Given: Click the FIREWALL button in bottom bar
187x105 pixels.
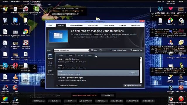Looking at the screenshot, I should [39, 101].
